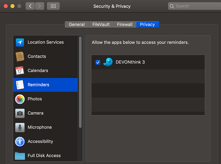The width and height of the screenshot is (221, 164).
Task: Click the sidebar vertical scrollbar
Action: 80,82
